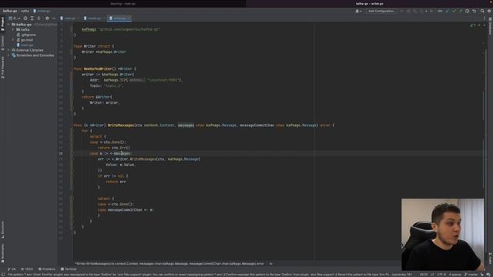
Task: Expand the kafka folder in tree
Action: [13, 29]
